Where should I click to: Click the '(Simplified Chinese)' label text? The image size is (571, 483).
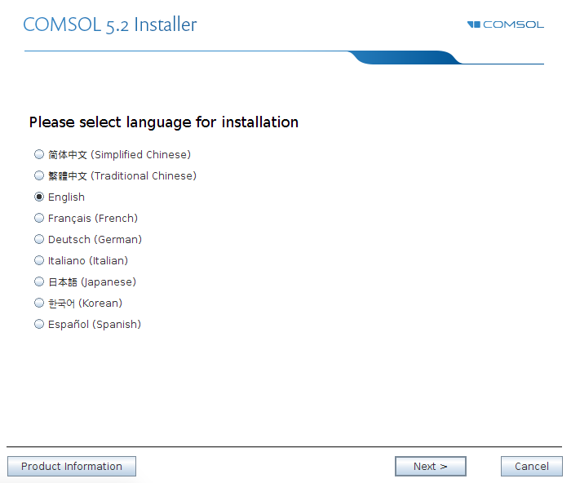click(140, 155)
